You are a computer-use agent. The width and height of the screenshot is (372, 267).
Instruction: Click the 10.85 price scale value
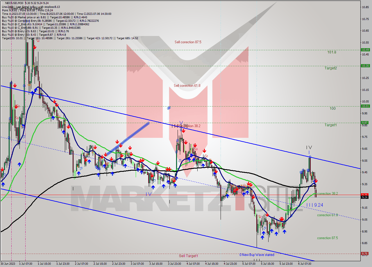click(365, 7)
